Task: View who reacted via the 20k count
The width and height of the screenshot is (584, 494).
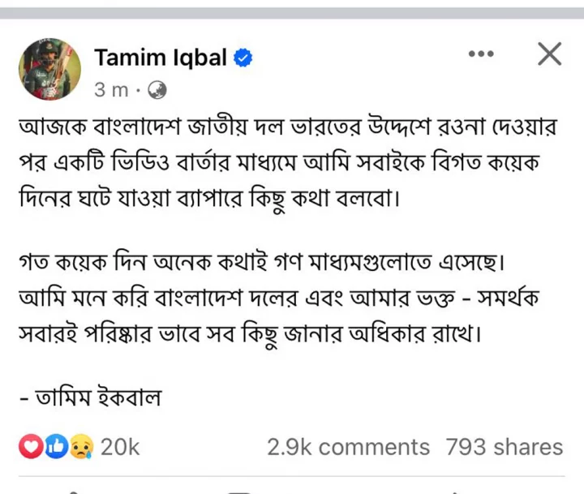Action: [x=121, y=446]
